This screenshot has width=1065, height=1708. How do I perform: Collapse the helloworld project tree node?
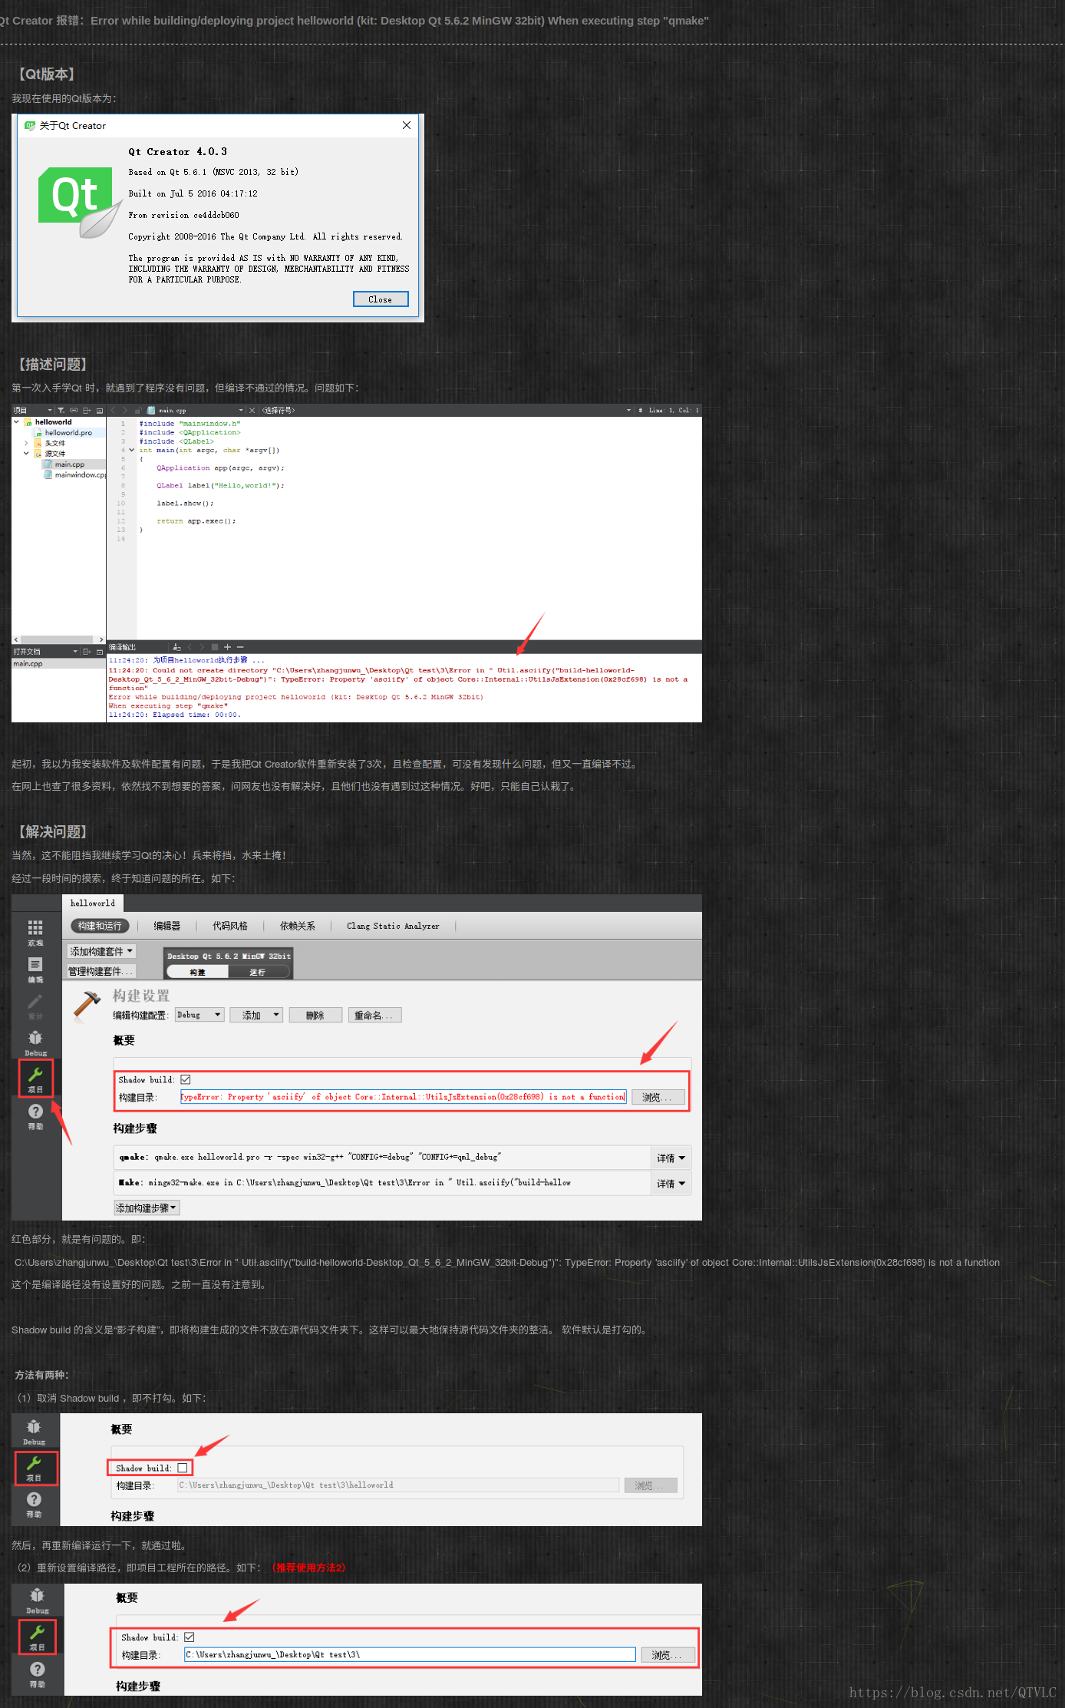(x=16, y=421)
